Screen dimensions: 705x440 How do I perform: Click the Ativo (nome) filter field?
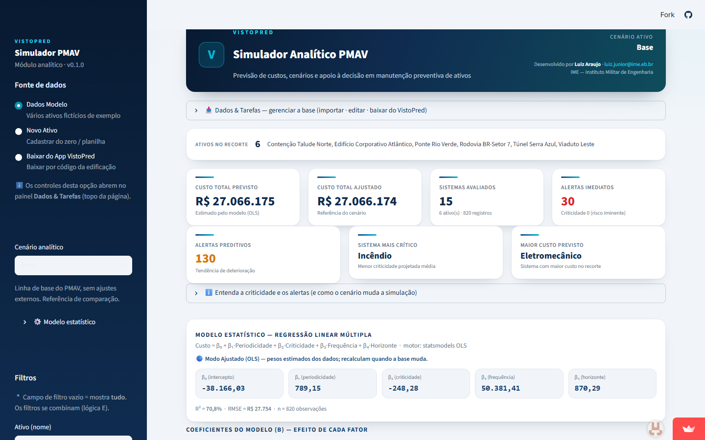coord(73,438)
